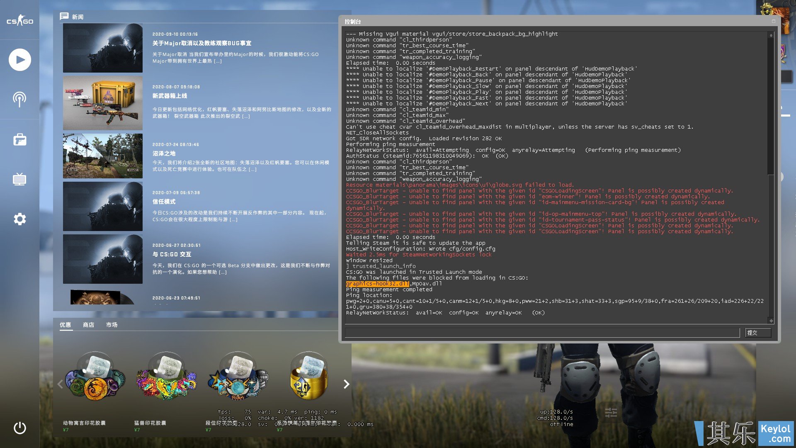This screenshot has width=796, height=448.
Task: Select the 猛兽印花胶囊 sticker capsule
Action: (166, 377)
